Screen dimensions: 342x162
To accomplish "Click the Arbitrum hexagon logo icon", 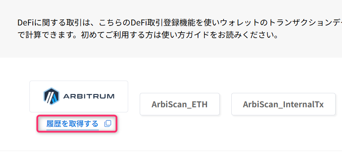I will coord(51,96).
